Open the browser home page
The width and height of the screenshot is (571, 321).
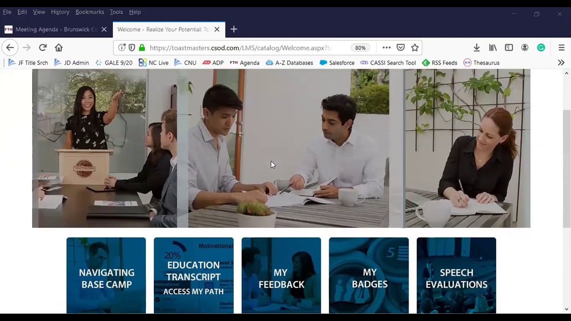click(x=58, y=48)
